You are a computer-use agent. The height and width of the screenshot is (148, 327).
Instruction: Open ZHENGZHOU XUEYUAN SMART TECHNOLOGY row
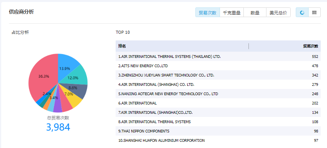pyautogui.click(x=218, y=75)
